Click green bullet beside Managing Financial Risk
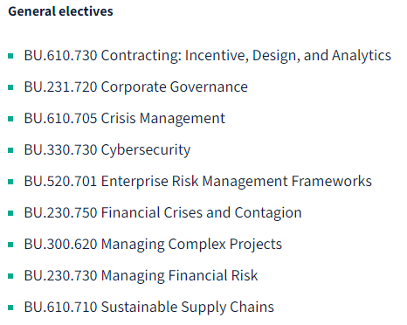This screenshot has height=325, width=407. point(10,276)
